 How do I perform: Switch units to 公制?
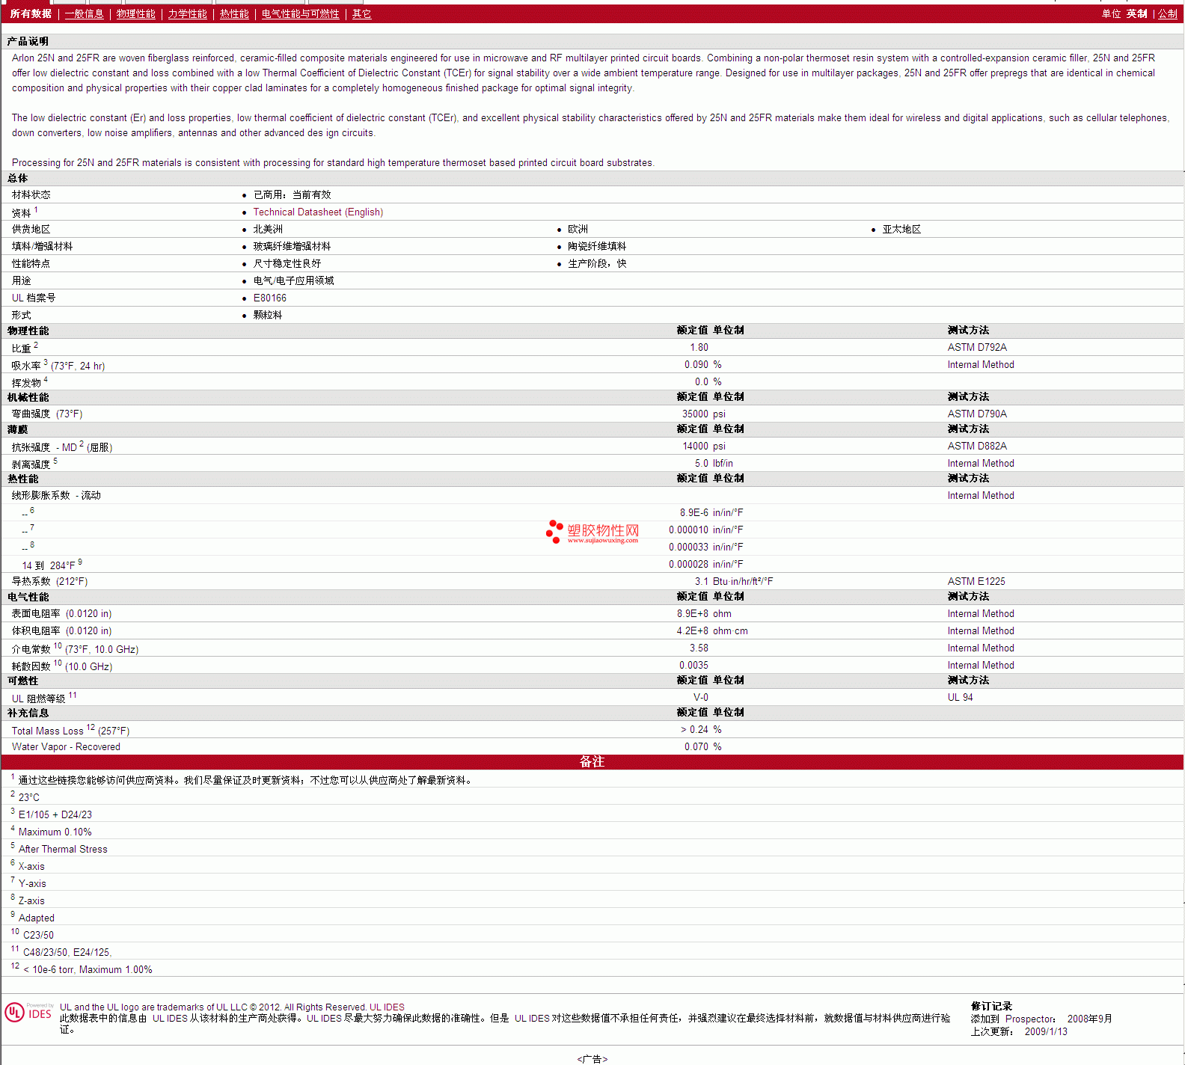point(1168,13)
